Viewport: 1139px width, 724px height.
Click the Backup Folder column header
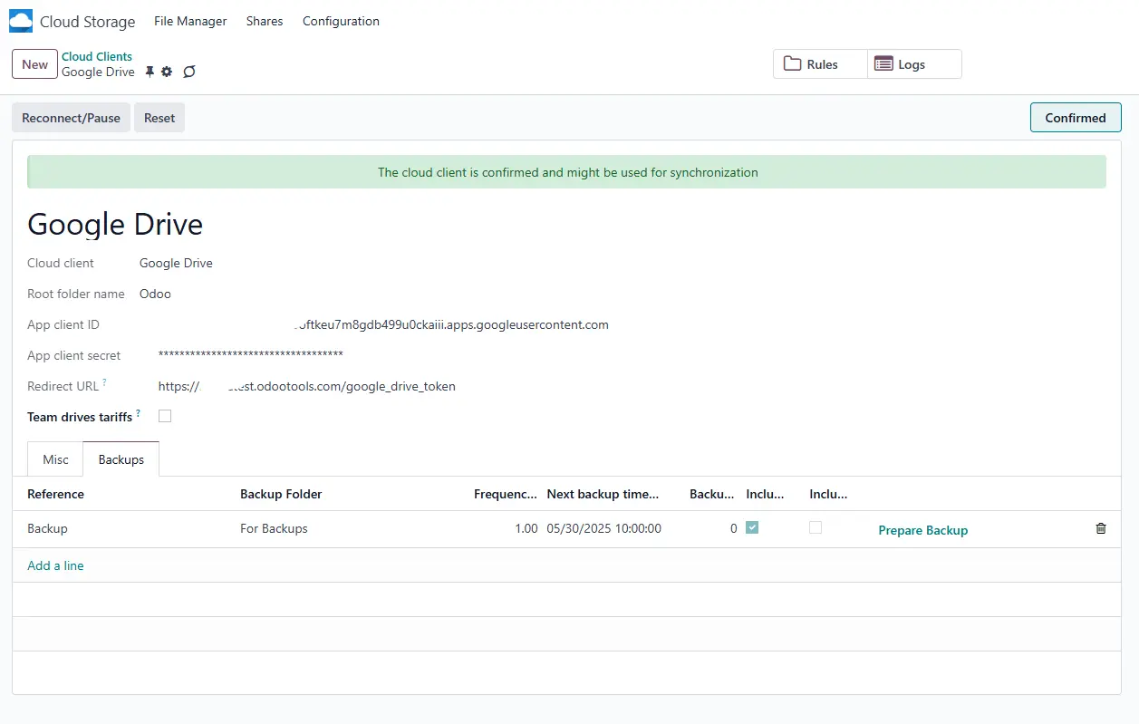click(281, 494)
